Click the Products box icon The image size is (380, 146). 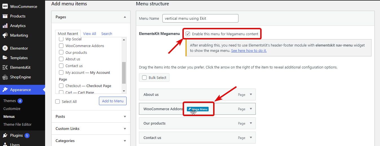[x=5, y=16]
